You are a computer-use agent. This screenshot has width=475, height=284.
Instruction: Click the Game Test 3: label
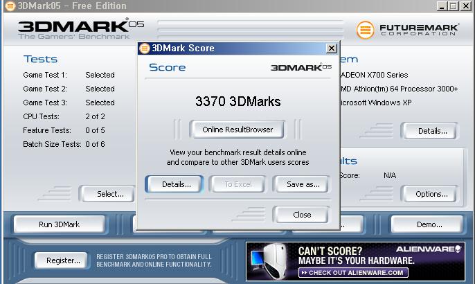pyautogui.click(x=45, y=103)
